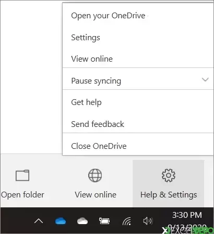Click the globe icon in bottom bar

coord(95,175)
